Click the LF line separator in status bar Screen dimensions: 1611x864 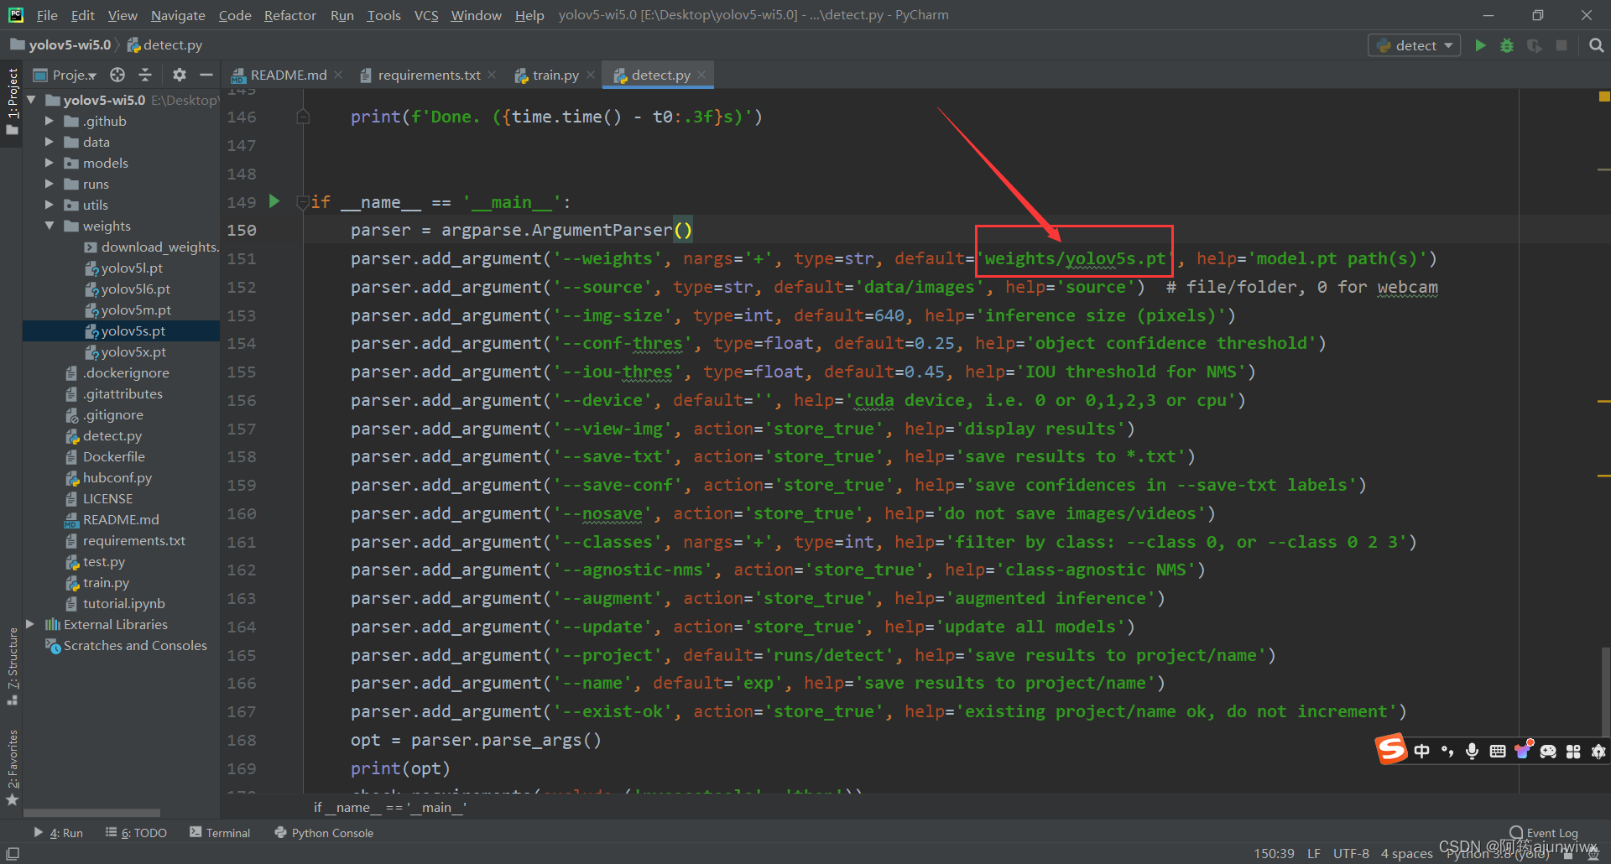pyautogui.click(x=1314, y=853)
